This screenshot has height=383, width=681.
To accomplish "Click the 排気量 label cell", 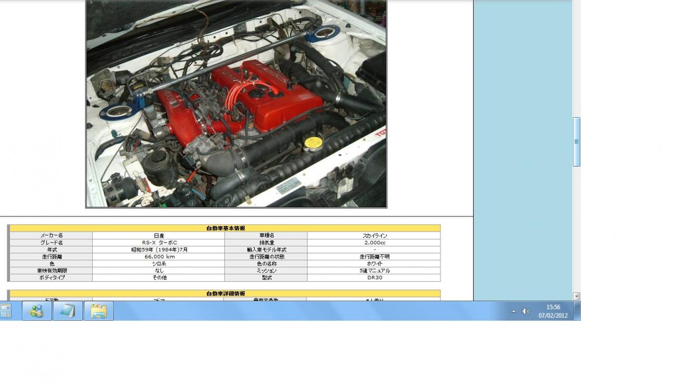I will tap(266, 243).
